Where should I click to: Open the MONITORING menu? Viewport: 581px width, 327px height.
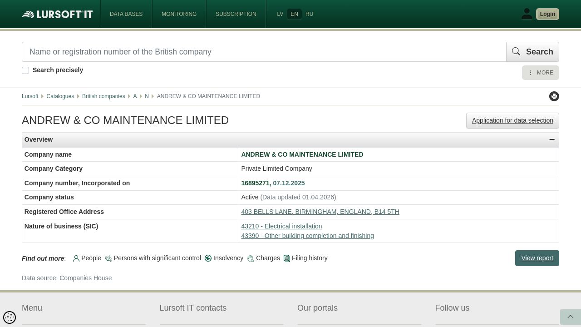pyautogui.click(x=179, y=14)
